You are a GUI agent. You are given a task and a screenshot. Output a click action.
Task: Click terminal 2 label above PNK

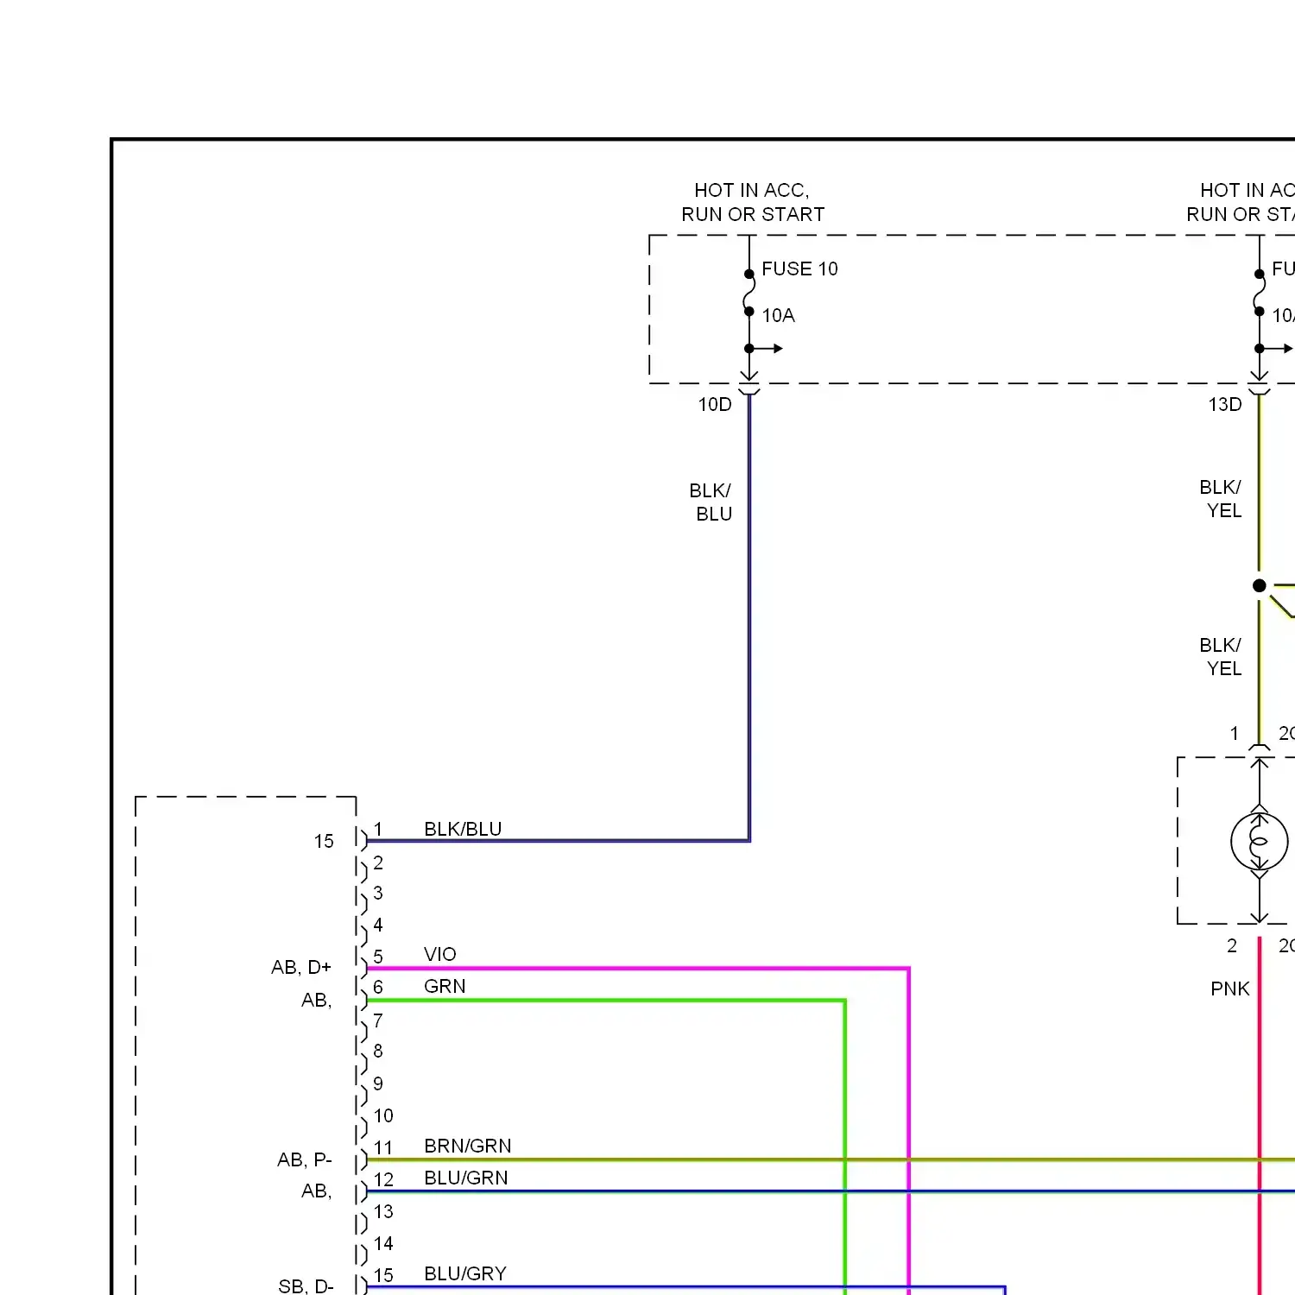[1232, 945]
